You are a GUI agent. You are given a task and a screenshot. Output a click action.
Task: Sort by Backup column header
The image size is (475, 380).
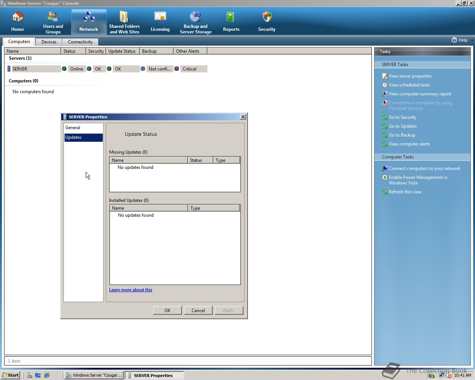click(157, 51)
